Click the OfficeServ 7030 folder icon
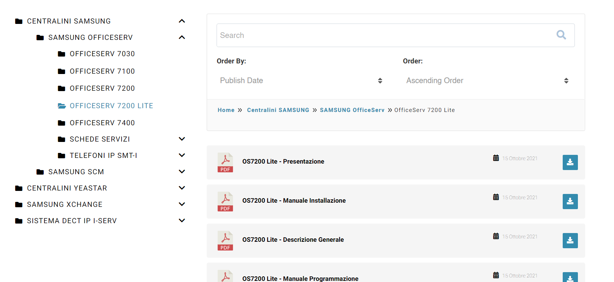 62,54
